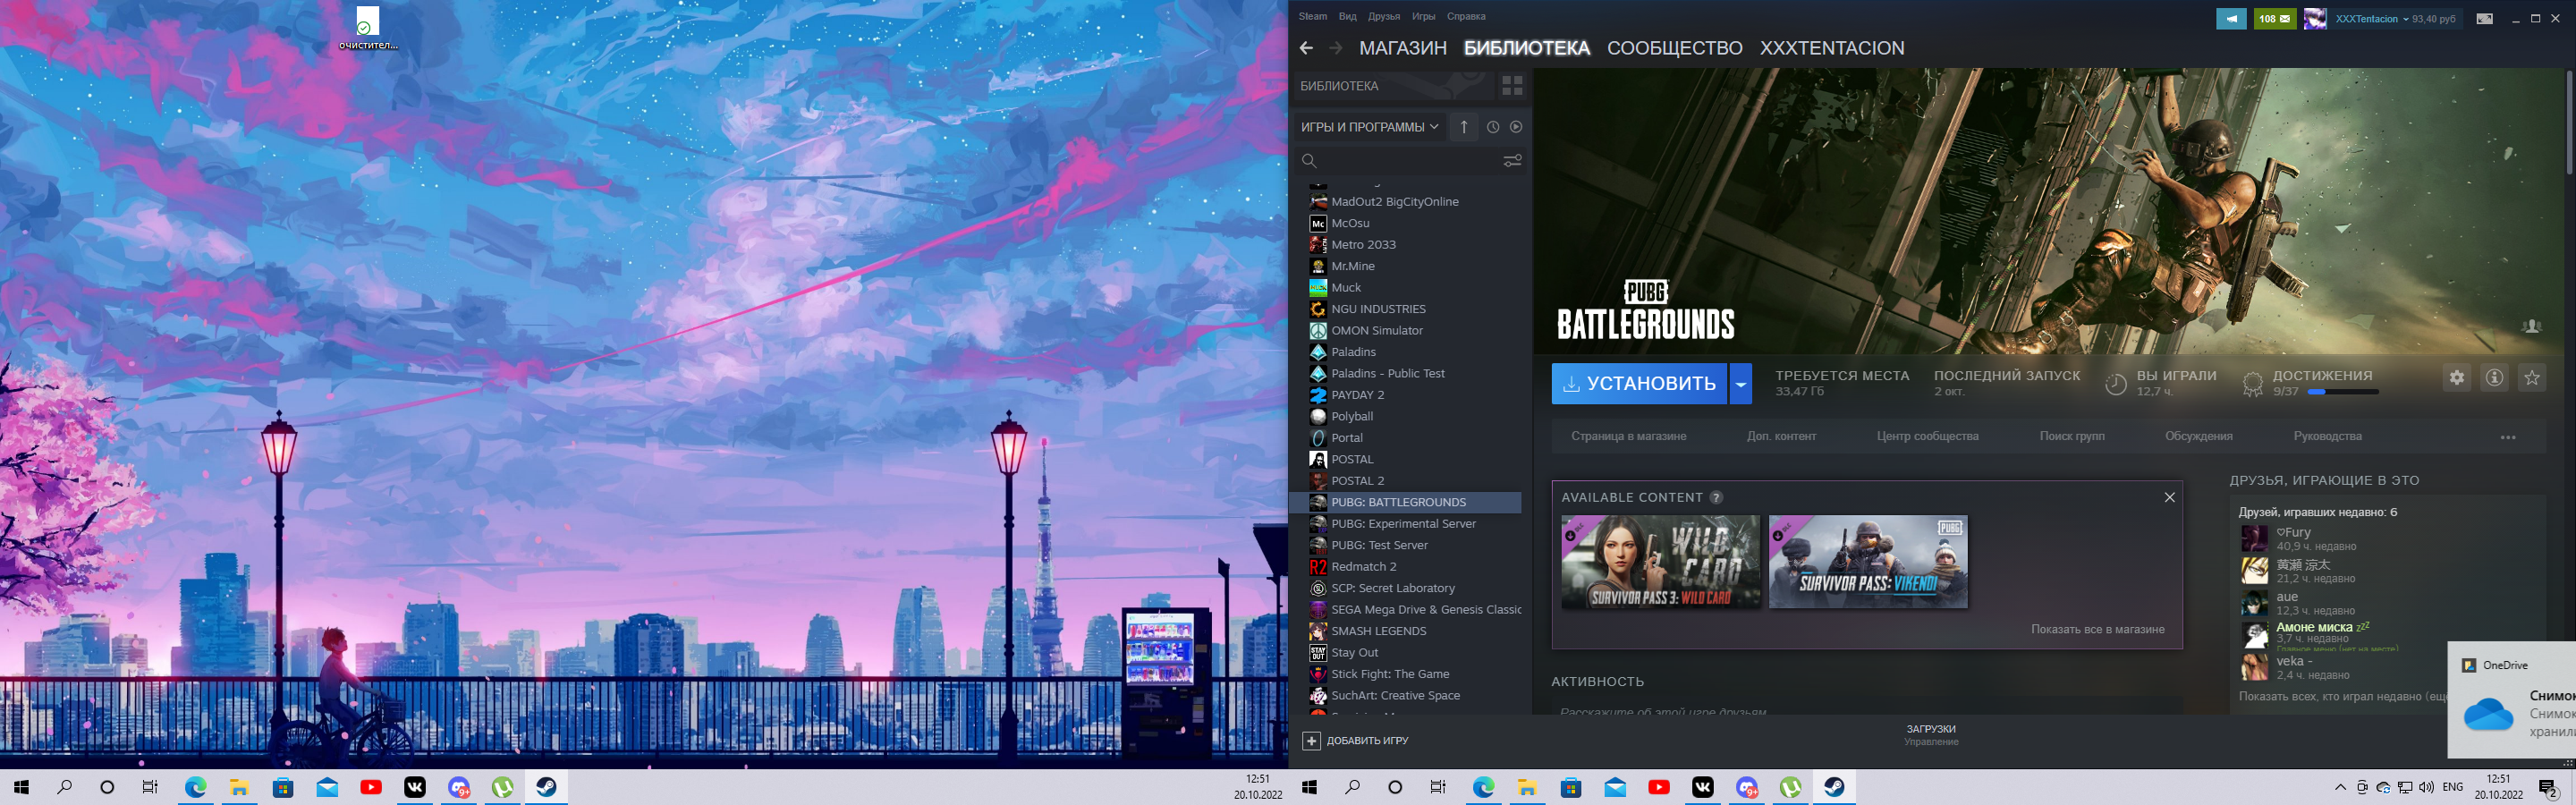Image resolution: width=2576 pixels, height=805 pixels.
Task: Click the volume speaker tray icon
Action: pyautogui.click(x=2426, y=787)
